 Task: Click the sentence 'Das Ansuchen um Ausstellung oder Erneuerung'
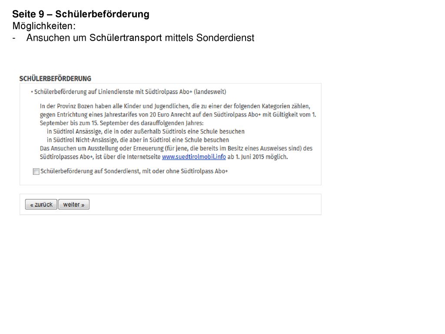176,153
